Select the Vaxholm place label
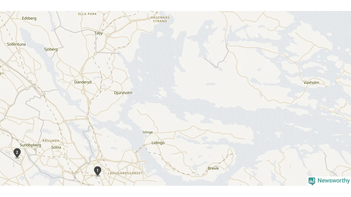 click(311, 83)
